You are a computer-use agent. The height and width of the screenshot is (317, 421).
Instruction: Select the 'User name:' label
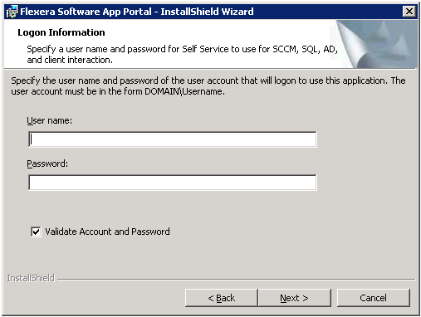(49, 121)
